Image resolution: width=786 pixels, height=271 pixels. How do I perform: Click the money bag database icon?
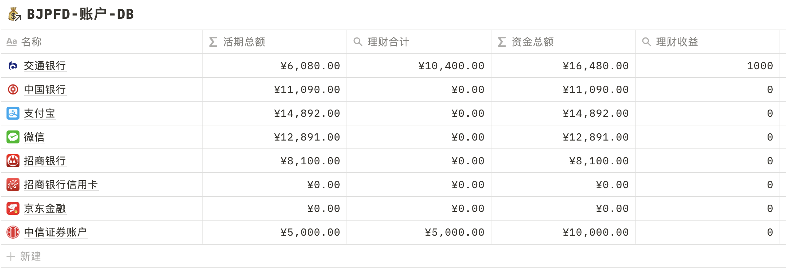click(x=14, y=14)
